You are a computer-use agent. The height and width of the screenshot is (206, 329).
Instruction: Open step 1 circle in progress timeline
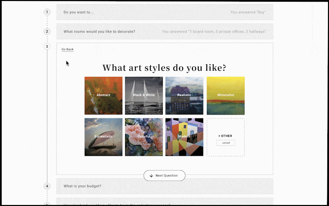(x=47, y=12)
